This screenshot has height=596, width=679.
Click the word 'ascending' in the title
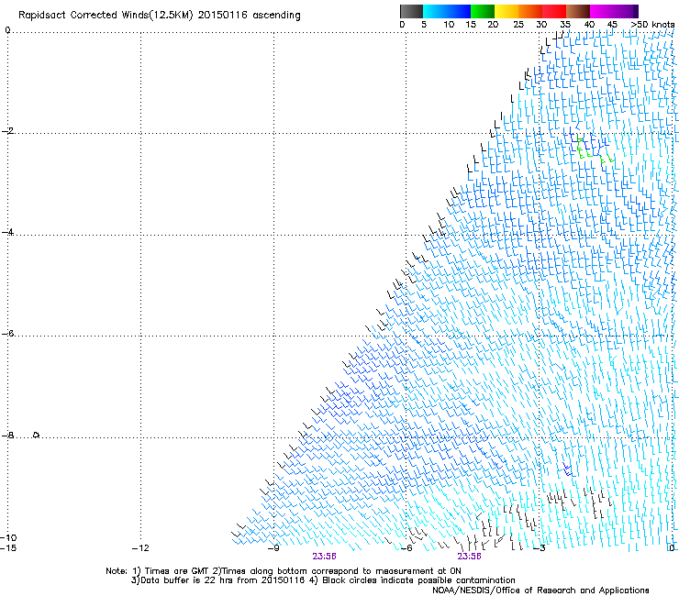point(276,16)
